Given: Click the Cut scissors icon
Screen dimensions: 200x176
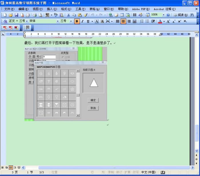Looking at the screenshot, I should pyautogui.click(x=69, y=15).
